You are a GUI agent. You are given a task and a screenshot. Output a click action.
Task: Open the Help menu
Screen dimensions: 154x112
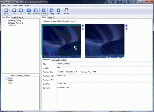27,6
